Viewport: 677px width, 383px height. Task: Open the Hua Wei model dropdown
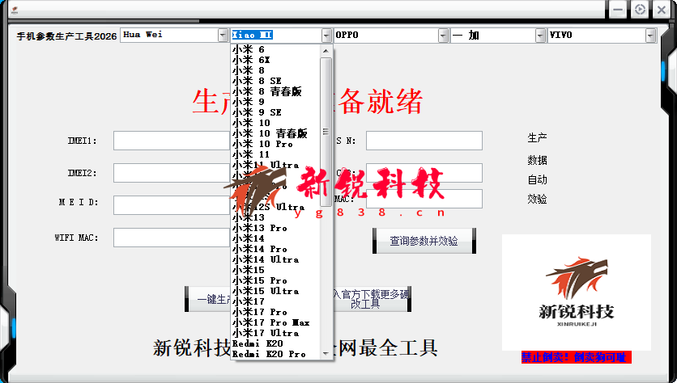223,36
